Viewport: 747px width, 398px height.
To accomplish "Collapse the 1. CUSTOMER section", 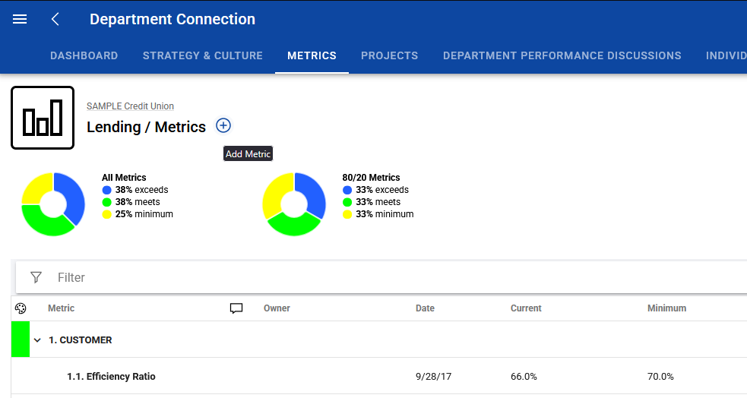I will (x=37, y=340).
